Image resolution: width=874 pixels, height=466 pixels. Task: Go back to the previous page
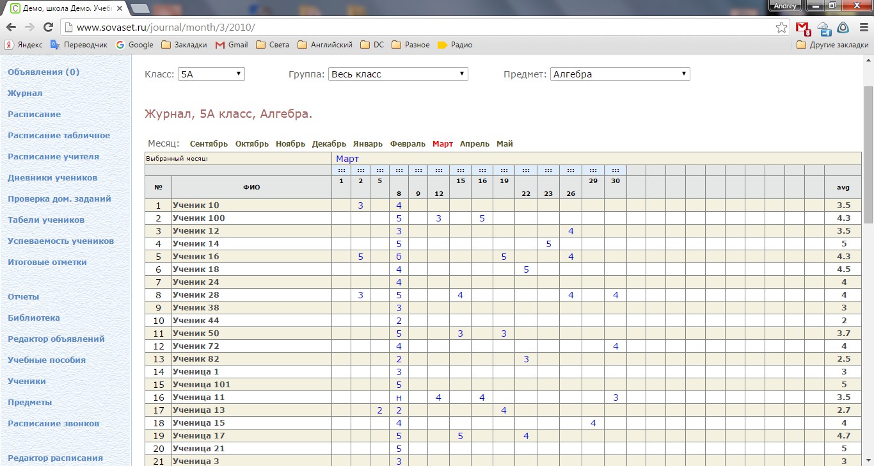pos(11,28)
